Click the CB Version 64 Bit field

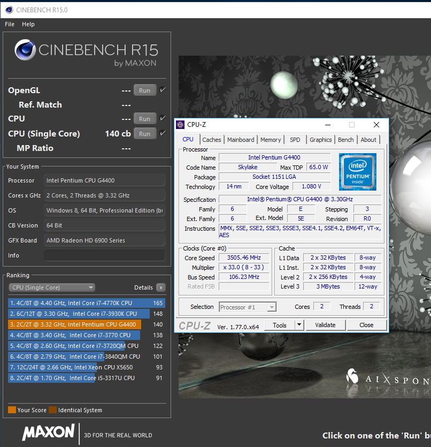coord(104,225)
